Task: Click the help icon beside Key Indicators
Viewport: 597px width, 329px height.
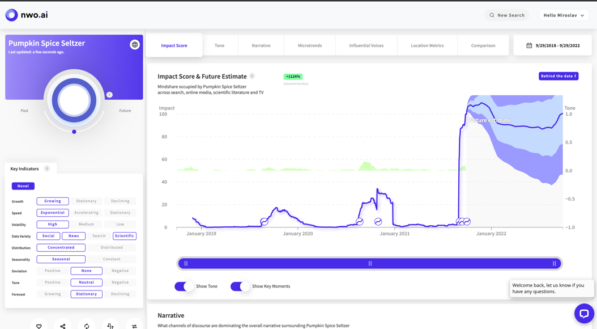Action: [47, 168]
